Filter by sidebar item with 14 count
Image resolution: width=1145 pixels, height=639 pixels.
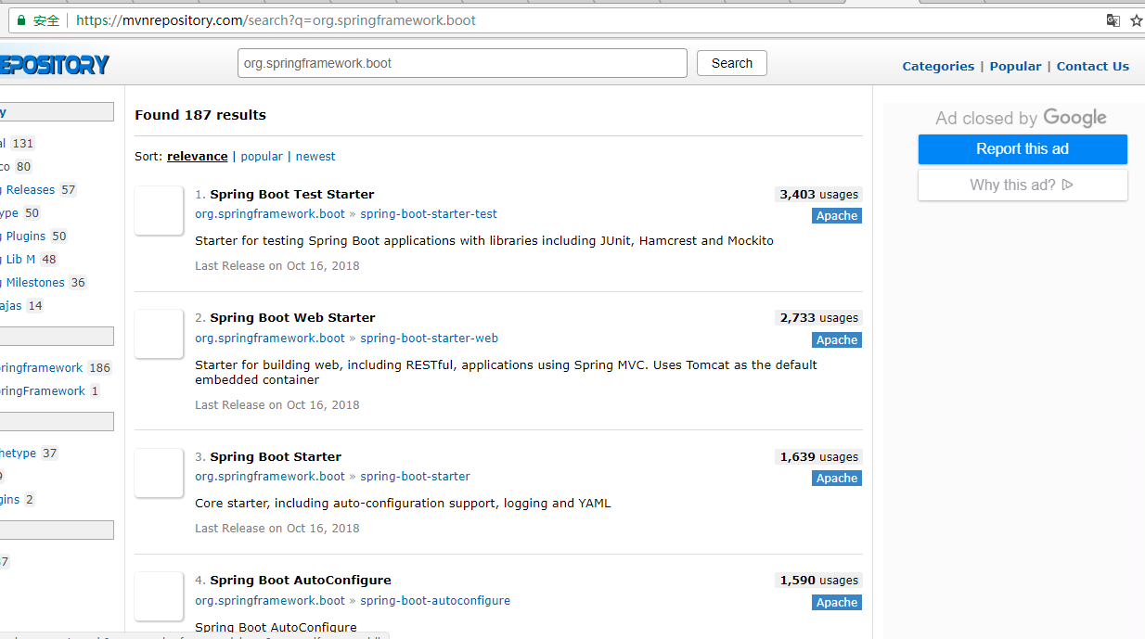[22, 306]
